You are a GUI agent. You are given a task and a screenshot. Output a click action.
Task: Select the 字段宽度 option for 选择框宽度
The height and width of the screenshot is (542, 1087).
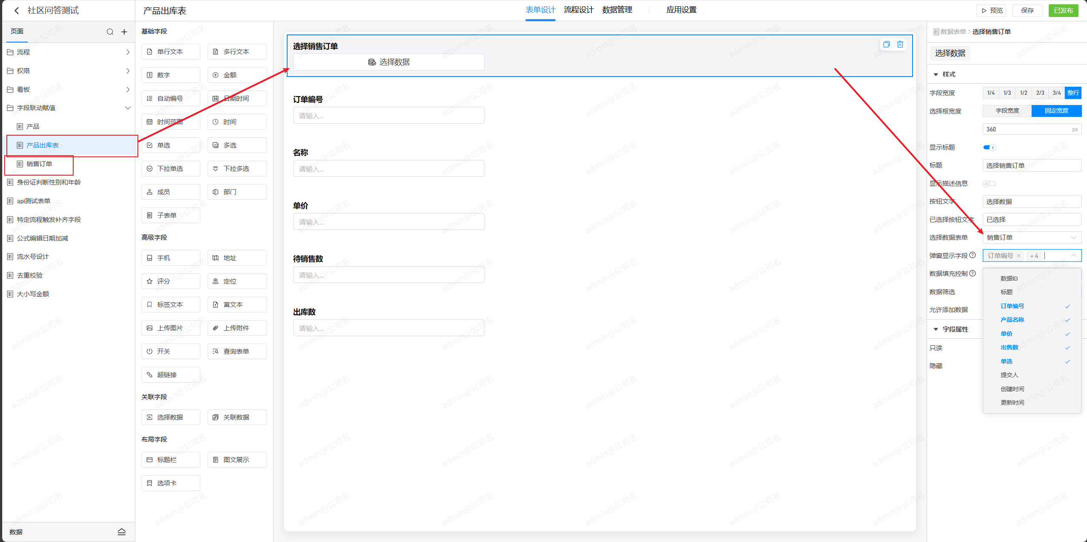pos(1007,111)
